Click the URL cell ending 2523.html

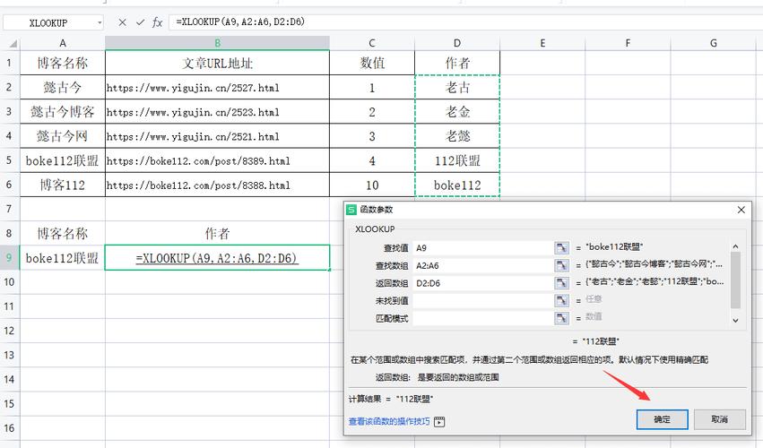(218, 111)
